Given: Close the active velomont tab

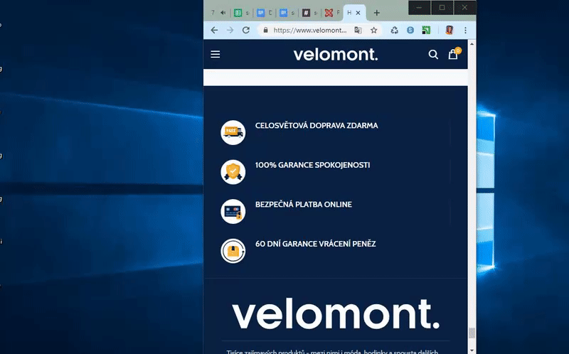Looking at the screenshot, I should (x=358, y=13).
